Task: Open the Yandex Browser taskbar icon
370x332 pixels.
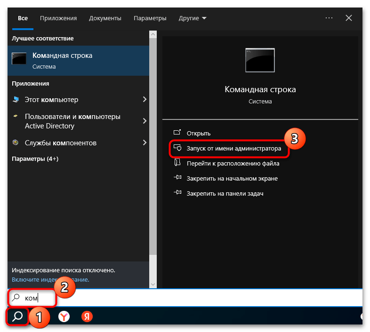Action: [x=64, y=316]
